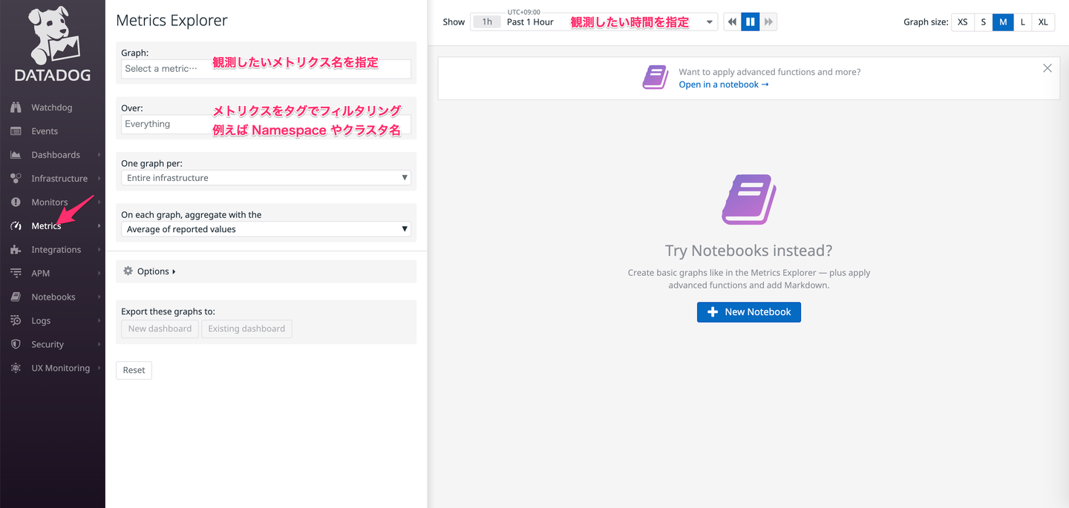Open the Notebooks menu item

53,297
